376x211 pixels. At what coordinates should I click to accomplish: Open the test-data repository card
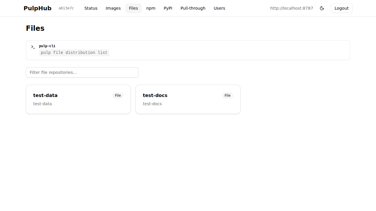[x=78, y=99]
